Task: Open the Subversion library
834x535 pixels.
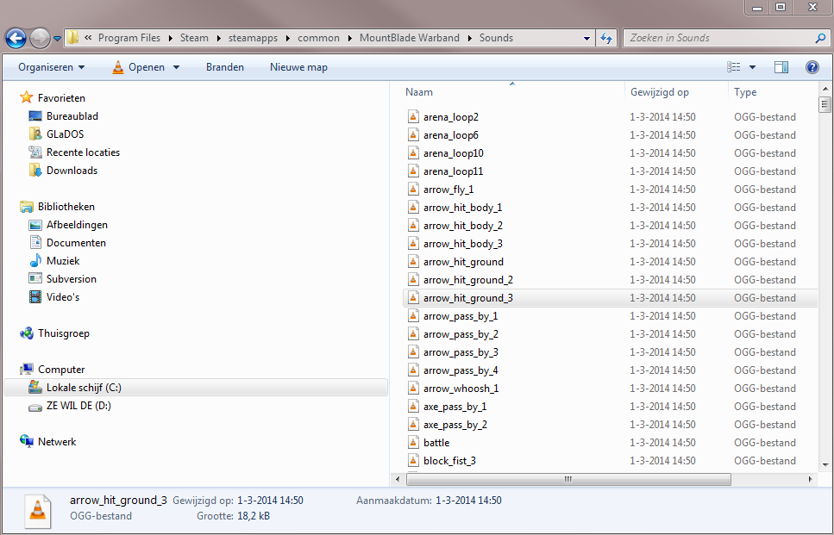Action: point(62,279)
